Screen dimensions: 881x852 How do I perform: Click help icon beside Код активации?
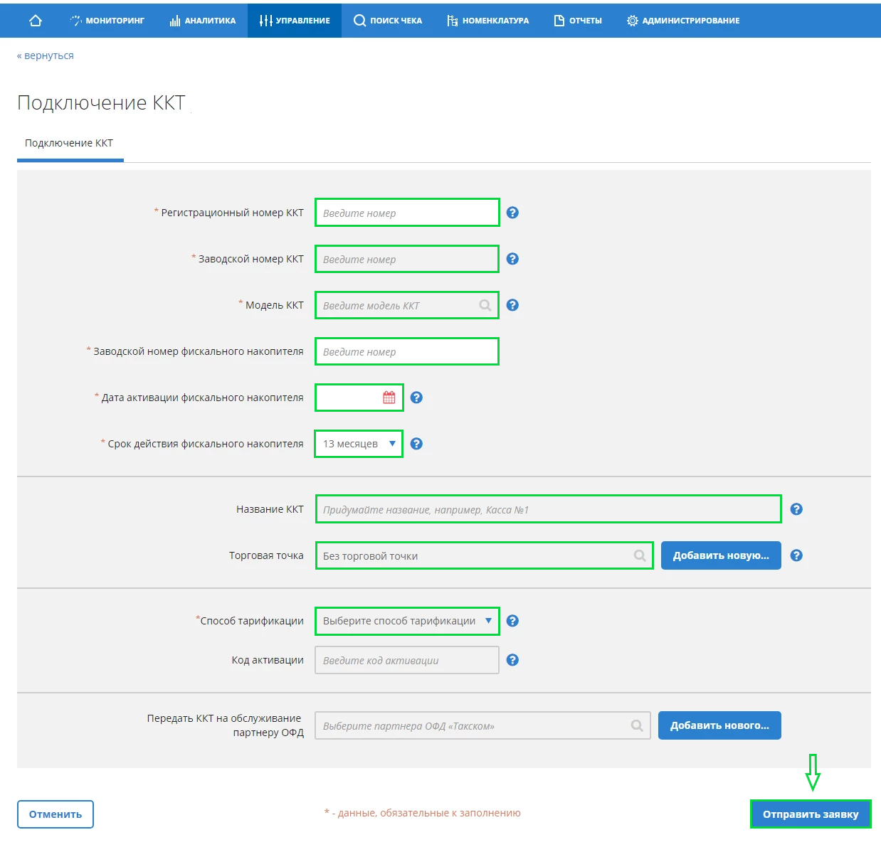pyautogui.click(x=512, y=660)
